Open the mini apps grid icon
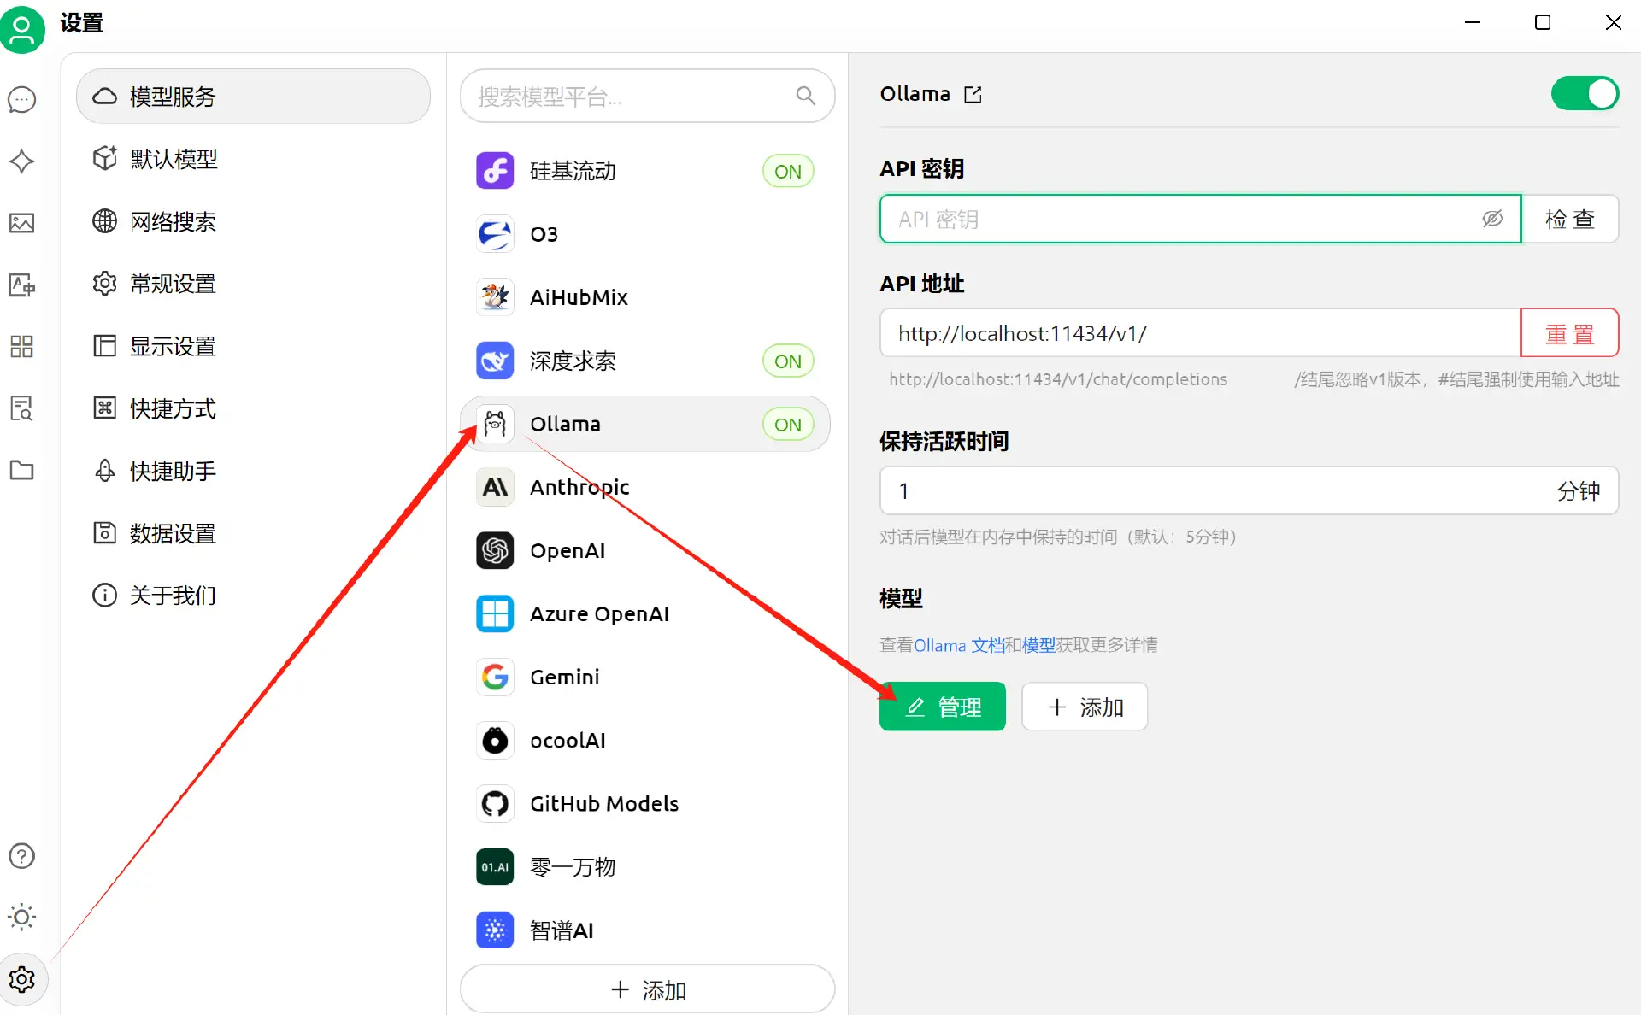Viewport: 1641px width, 1015px height. [x=22, y=346]
